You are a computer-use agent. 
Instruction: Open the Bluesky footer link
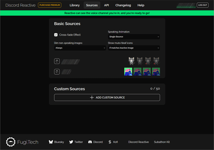click(56, 142)
